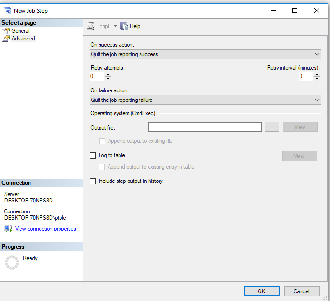Click the connection properties icon

[x=8, y=229]
